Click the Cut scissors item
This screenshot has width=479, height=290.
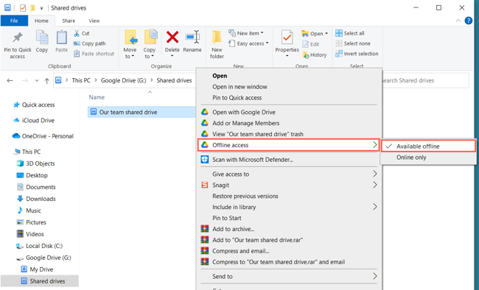(x=82, y=33)
